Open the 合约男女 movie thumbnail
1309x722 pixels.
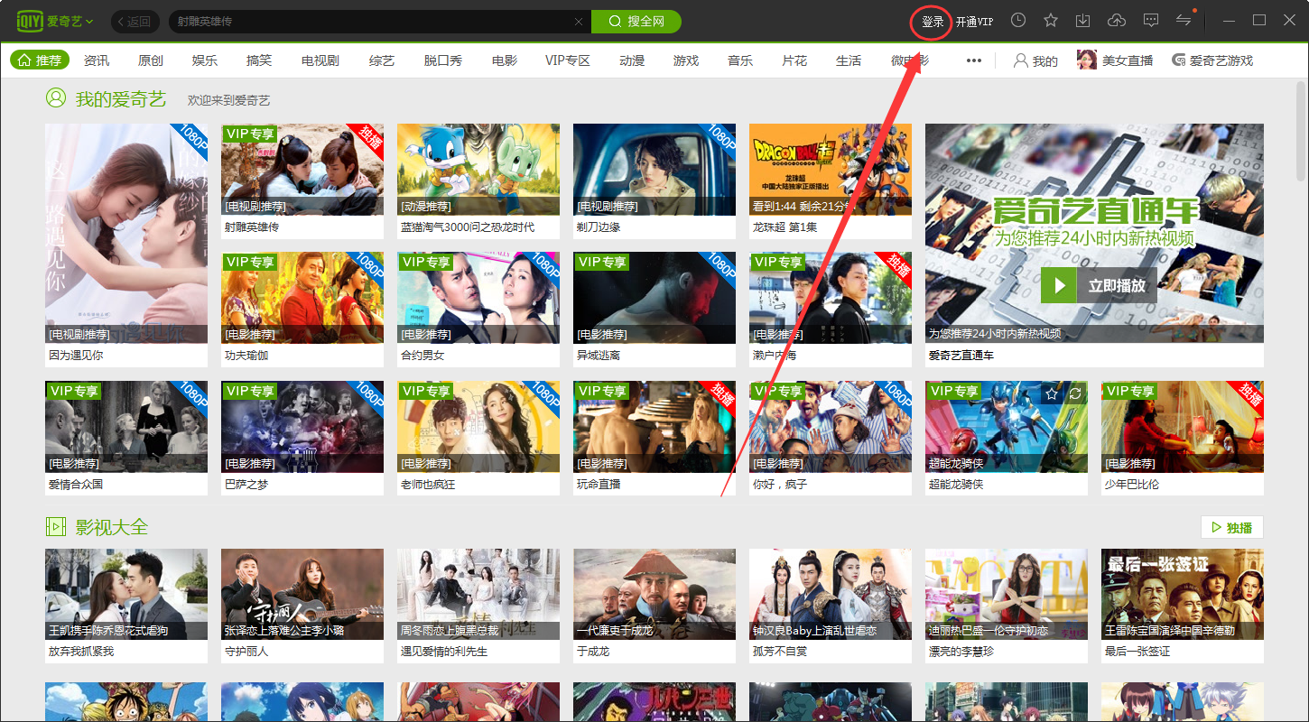click(x=478, y=298)
